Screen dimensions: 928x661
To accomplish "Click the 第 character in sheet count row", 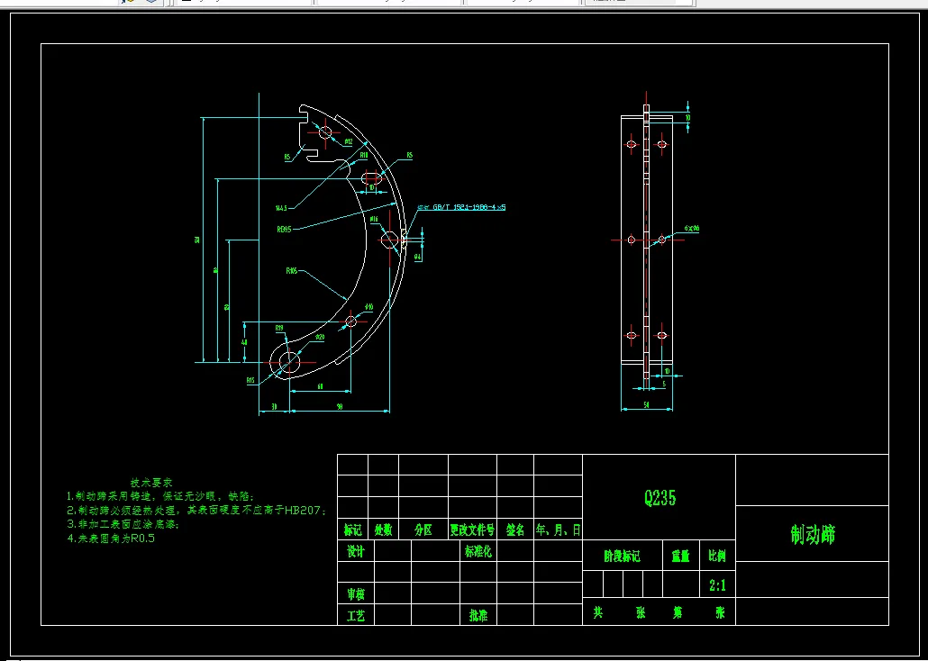I will (x=678, y=612).
